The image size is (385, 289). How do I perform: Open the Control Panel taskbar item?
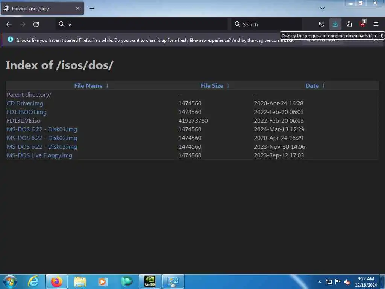point(173,281)
